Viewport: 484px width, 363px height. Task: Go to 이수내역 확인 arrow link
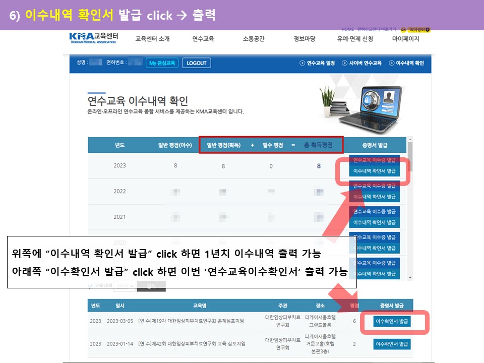[x=406, y=63]
